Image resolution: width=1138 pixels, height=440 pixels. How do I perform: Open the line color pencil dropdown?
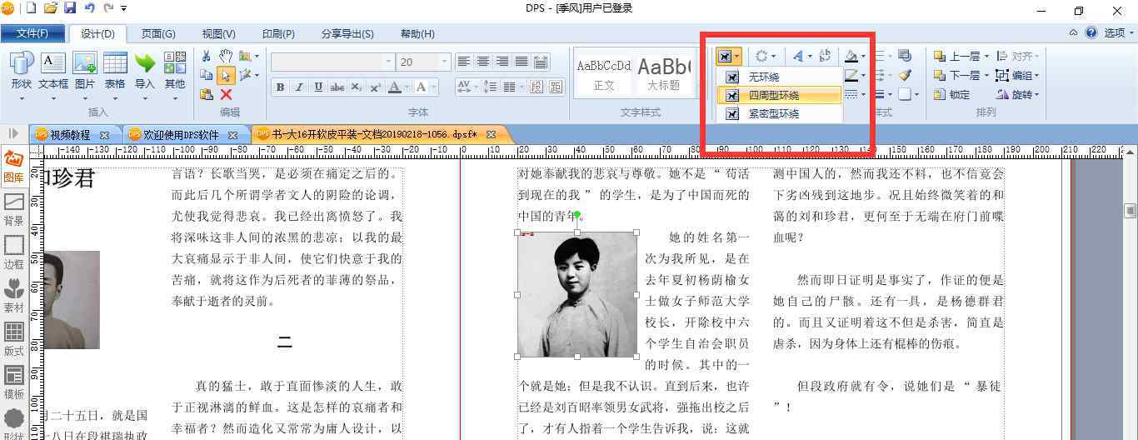pos(855,76)
